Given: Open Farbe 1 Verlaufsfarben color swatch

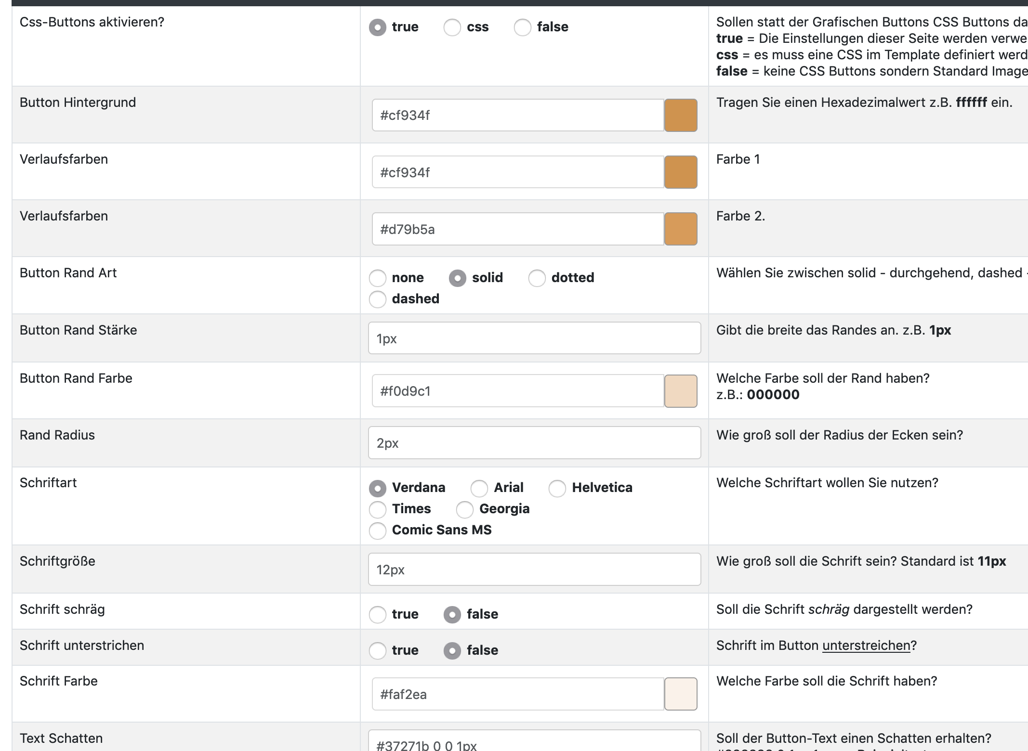Looking at the screenshot, I should point(680,172).
